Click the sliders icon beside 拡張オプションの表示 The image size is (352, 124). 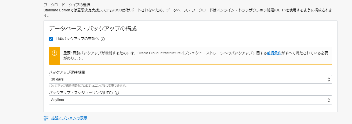pos(46,118)
